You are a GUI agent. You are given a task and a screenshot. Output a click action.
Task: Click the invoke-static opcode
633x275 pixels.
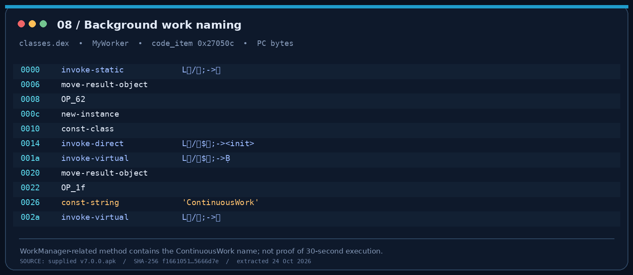pyautogui.click(x=92, y=70)
